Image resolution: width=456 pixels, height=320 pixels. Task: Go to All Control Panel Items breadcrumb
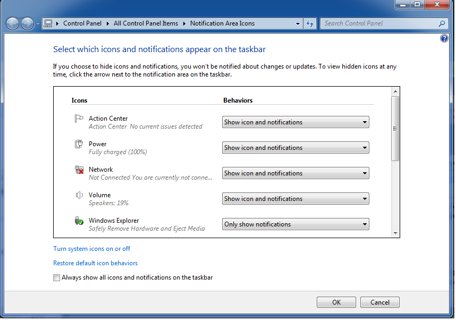tap(146, 23)
